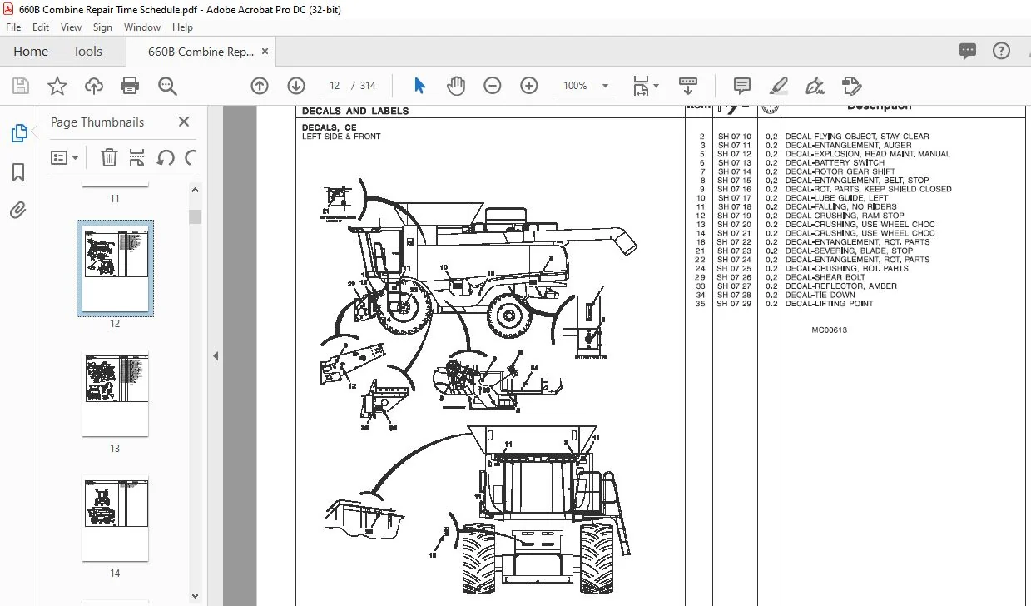The image size is (1031, 606).
Task: Open the scrolling mode keyboard tool
Action: pyautogui.click(x=688, y=86)
